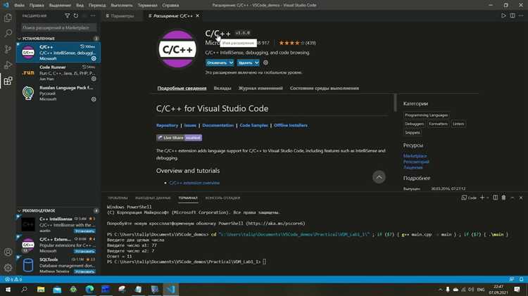528x296 pixels.
Task: Switch to Feature Contributions tab
Action: [222, 88]
